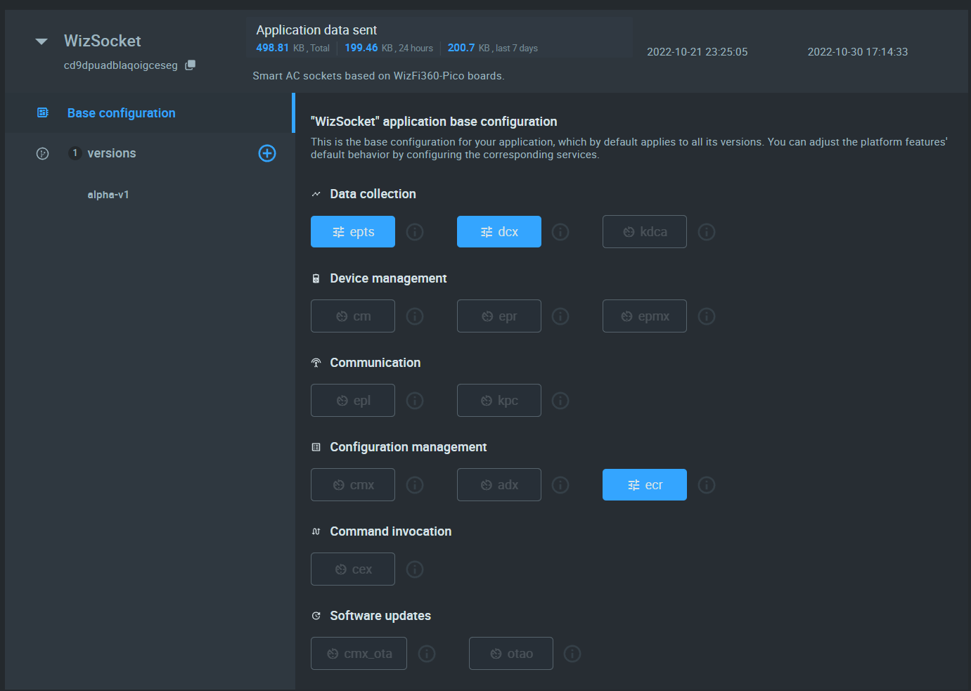This screenshot has width=971, height=691.
Task: Enable the cm service
Action: (x=353, y=316)
